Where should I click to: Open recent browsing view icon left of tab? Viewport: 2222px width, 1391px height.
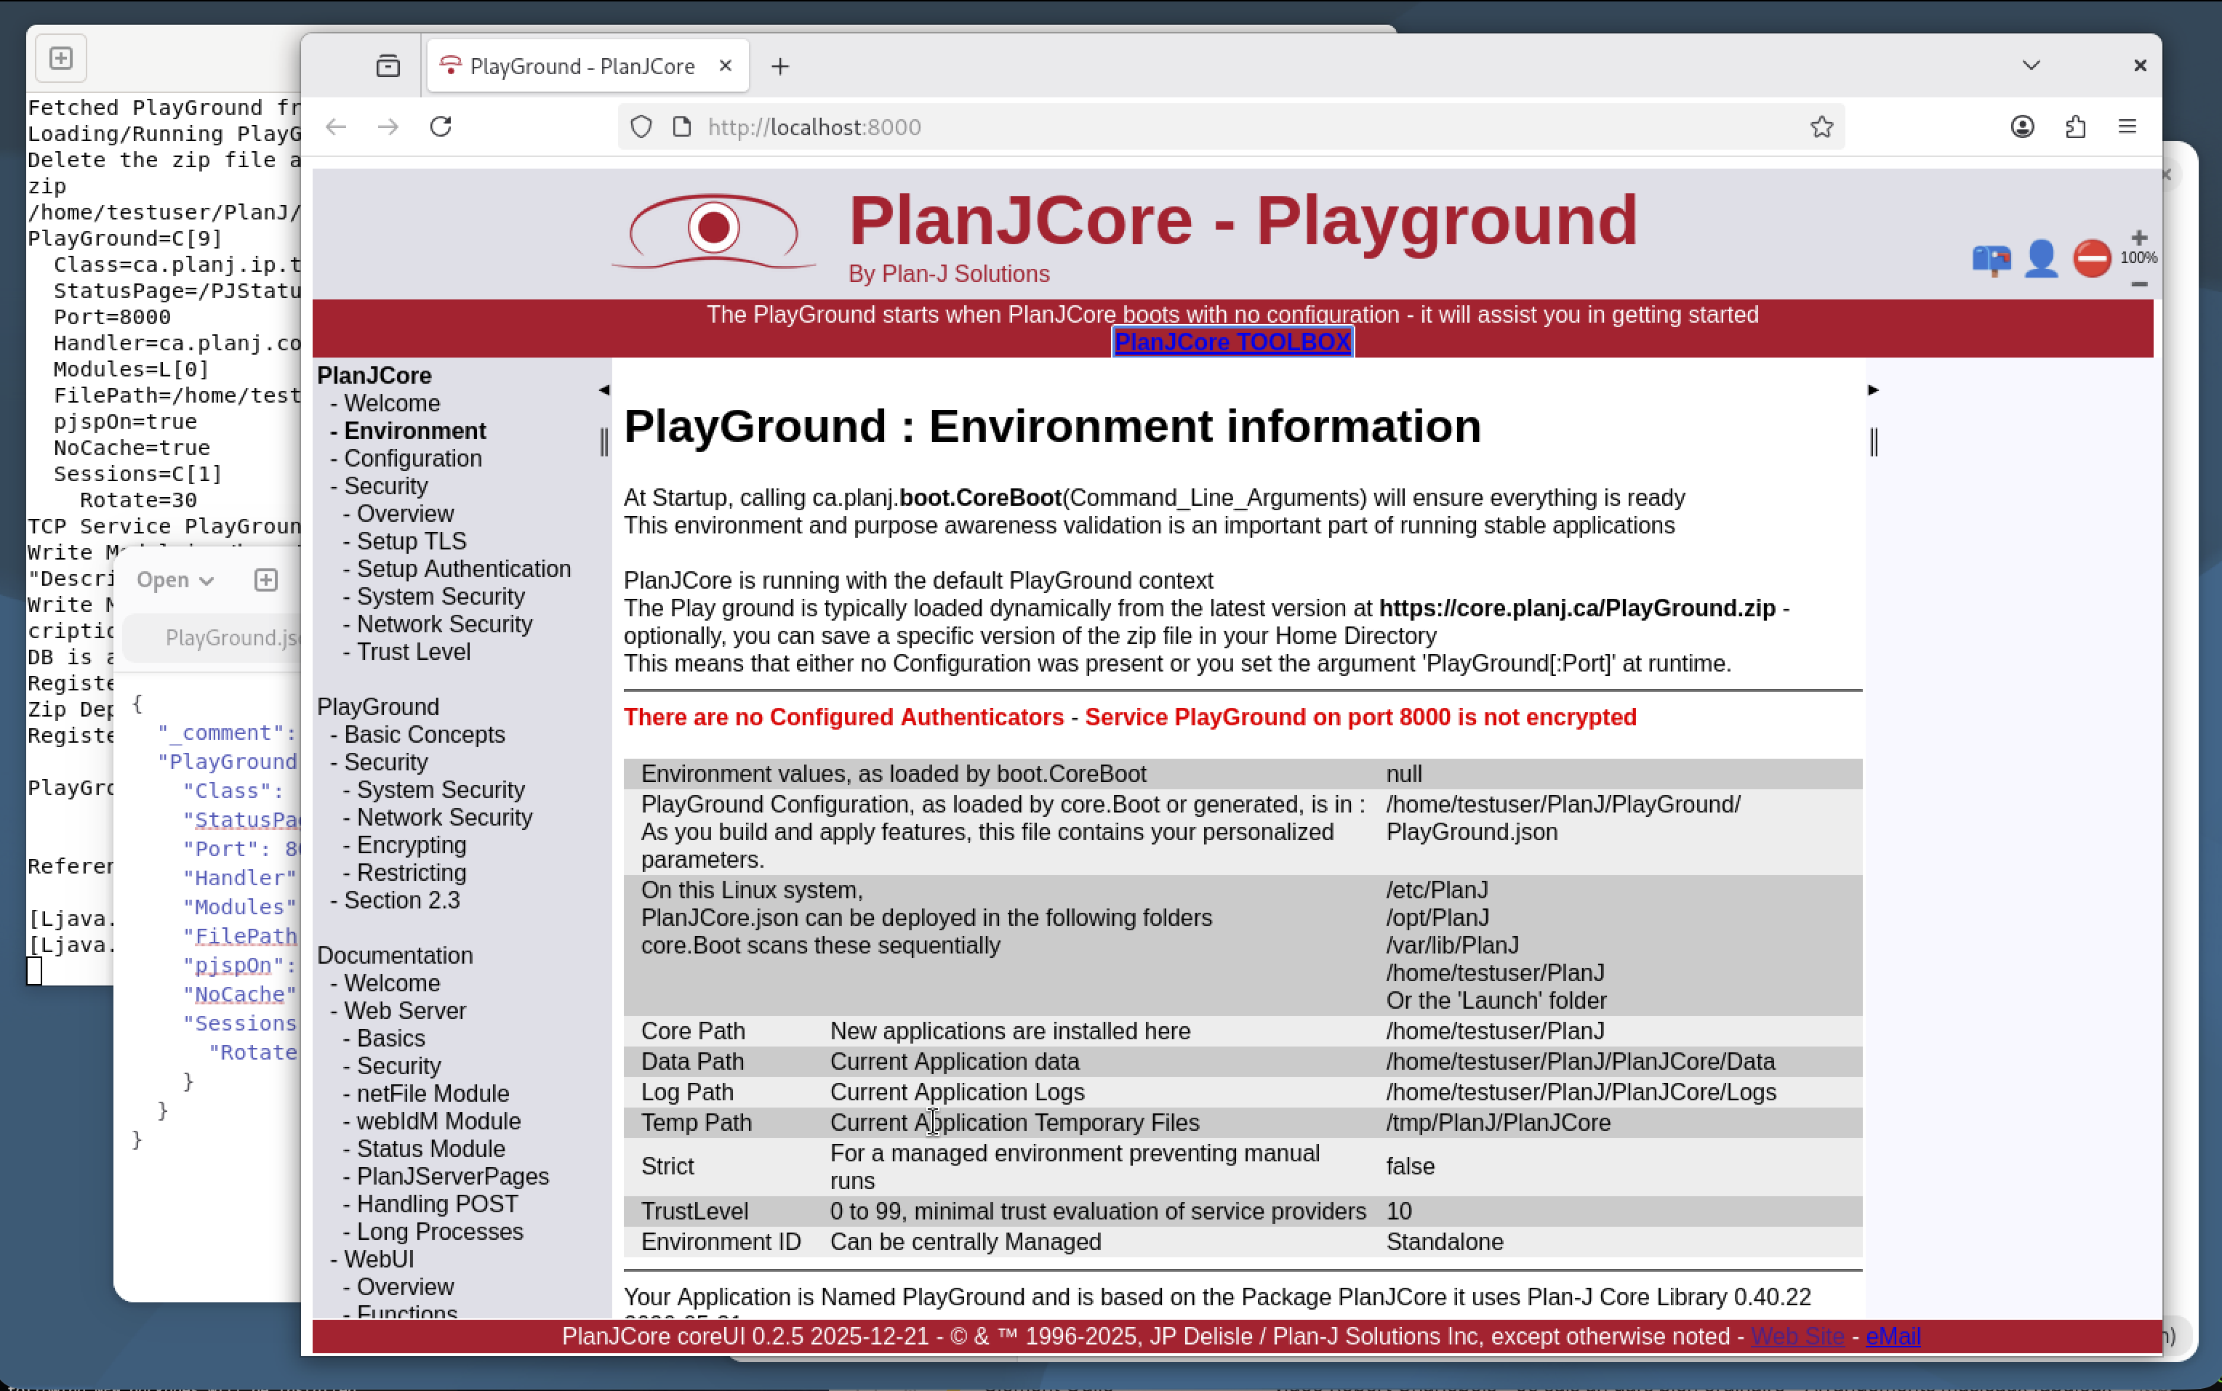[x=388, y=66]
